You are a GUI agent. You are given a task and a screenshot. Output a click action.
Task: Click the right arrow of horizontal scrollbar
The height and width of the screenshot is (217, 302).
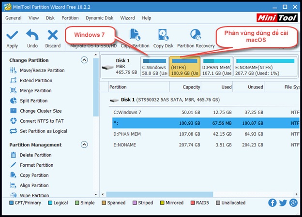[296, 194]
